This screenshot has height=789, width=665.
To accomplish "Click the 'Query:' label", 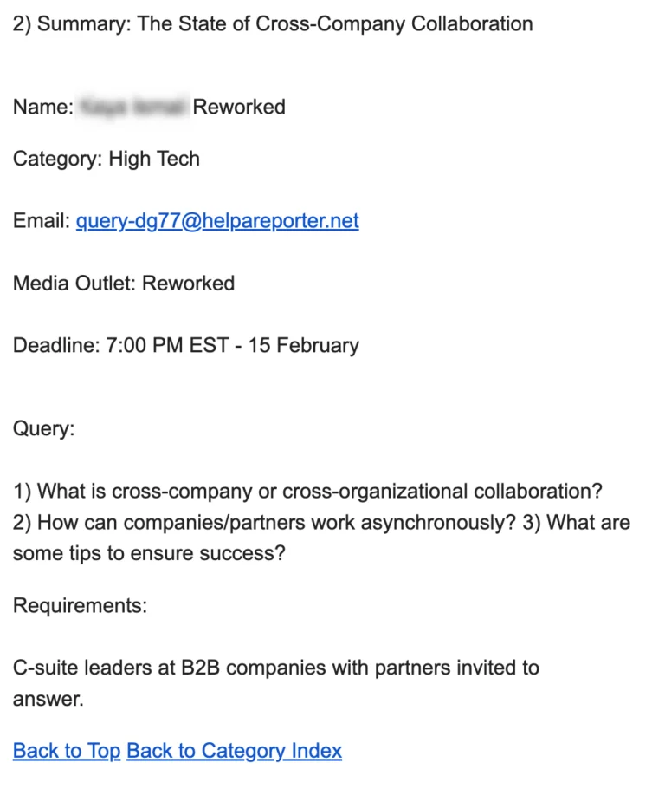I will [43, 428].
